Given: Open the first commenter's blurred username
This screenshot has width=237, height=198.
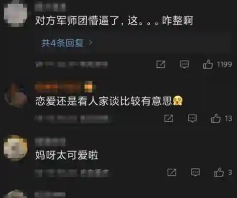Looking at the screenshot, I should click(x=50, y=7).
